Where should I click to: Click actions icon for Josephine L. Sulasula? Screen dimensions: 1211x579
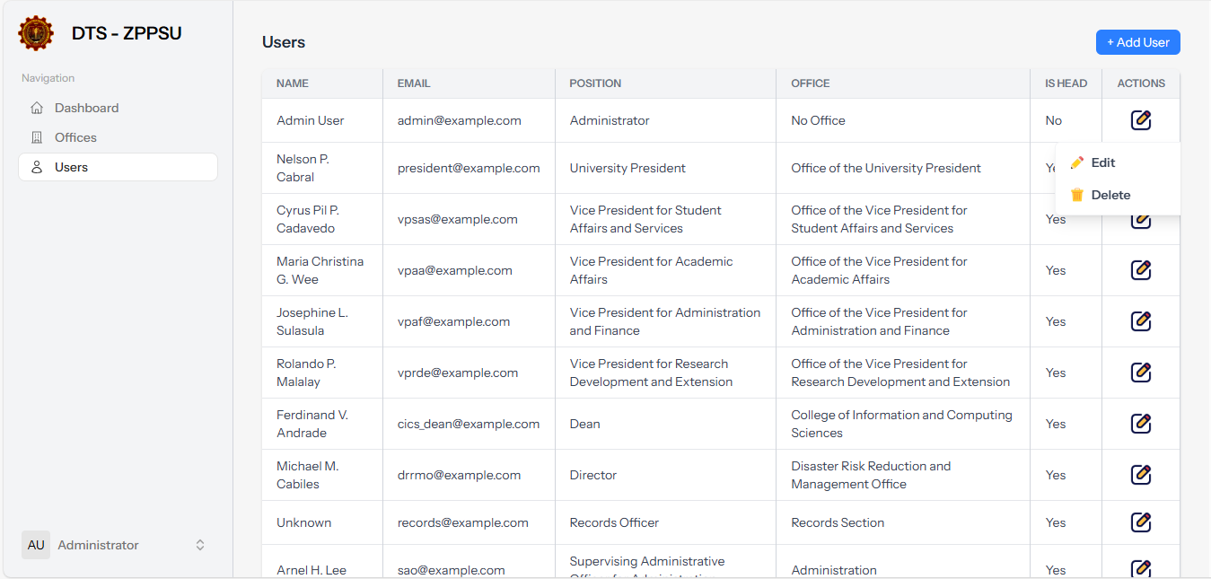[x=1140, y=321]
